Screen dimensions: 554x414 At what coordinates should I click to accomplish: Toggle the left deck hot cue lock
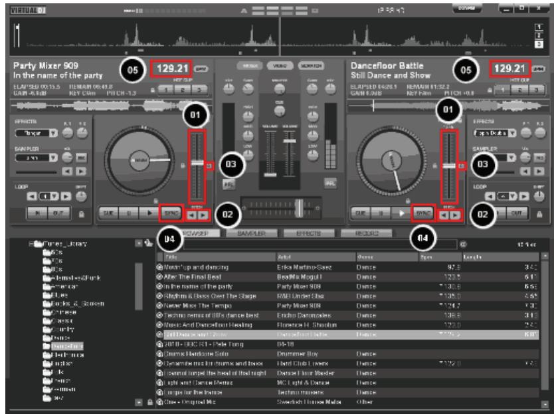153,90
